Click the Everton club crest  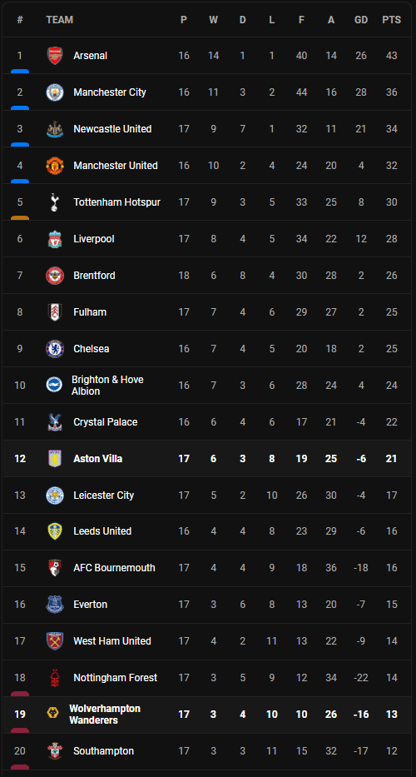(55, 605)
